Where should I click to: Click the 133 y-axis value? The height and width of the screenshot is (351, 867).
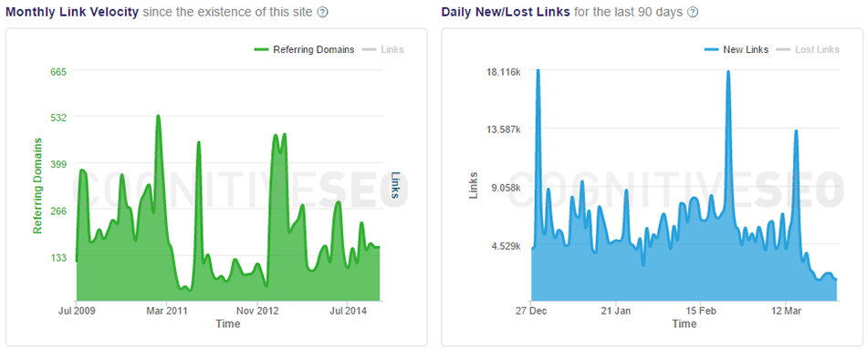tap(58, 258)
